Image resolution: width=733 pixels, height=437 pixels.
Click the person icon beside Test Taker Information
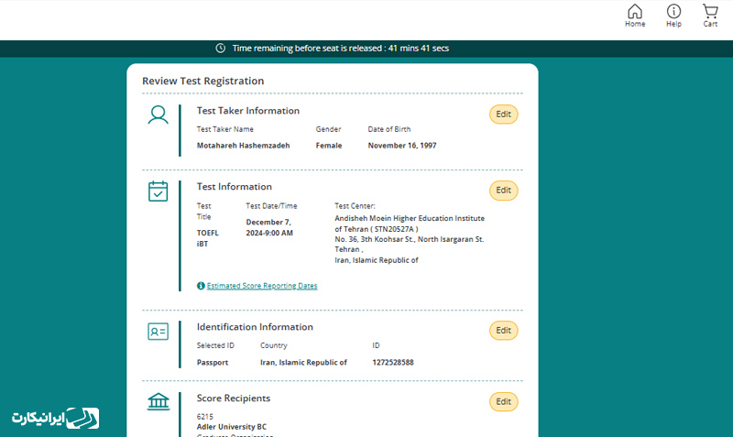coord(158,115)
